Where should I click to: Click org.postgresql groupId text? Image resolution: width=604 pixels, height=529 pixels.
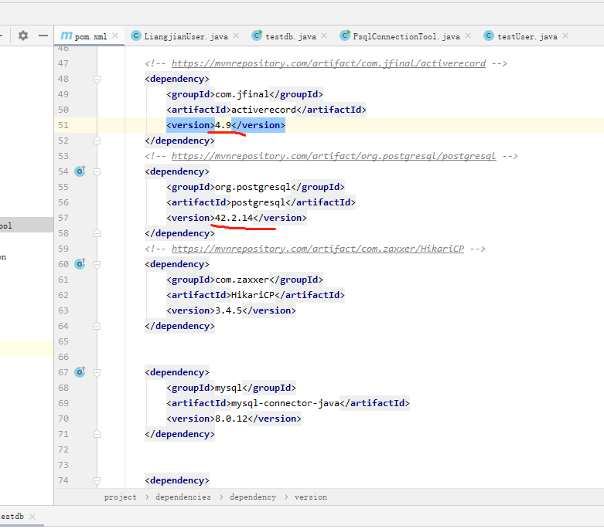253,187
